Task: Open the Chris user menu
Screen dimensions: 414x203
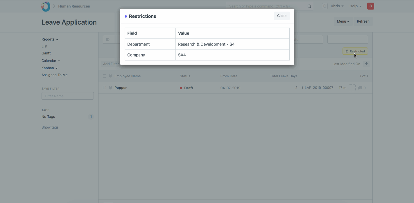Action: [337, 6]
